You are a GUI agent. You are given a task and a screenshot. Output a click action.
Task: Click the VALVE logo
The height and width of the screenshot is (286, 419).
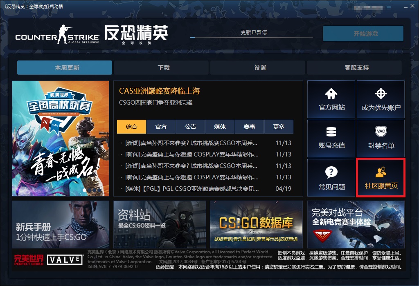[x=65, y=259]
